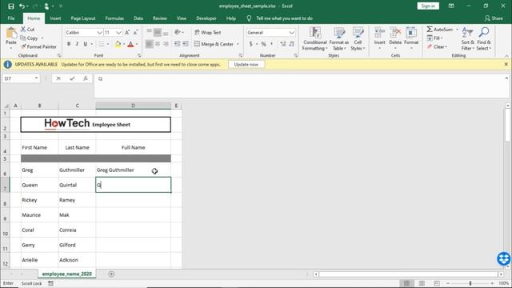Click the Paste icon
This screenshot has height=288, width=512.
pyautogui.click(x=11, y=34)
